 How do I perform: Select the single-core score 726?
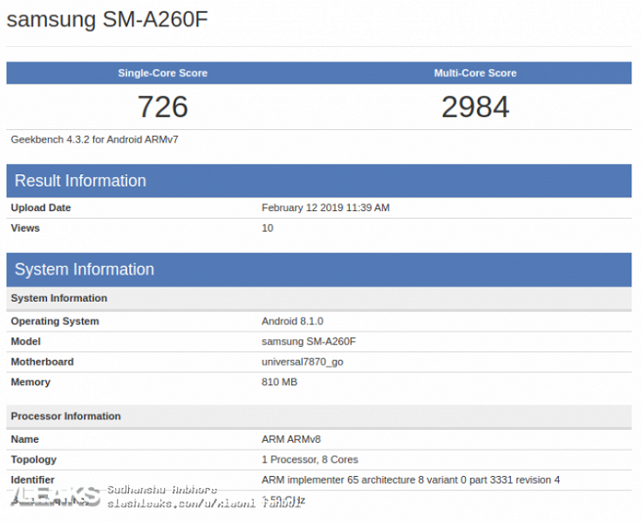(162, 106)
